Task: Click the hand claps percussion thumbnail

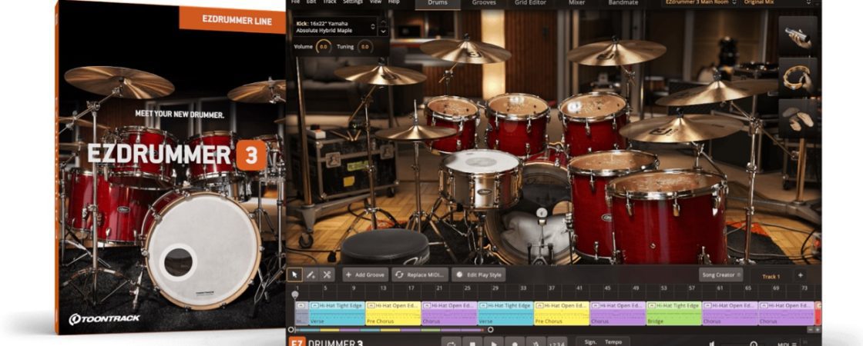Action: pos(798,118)
